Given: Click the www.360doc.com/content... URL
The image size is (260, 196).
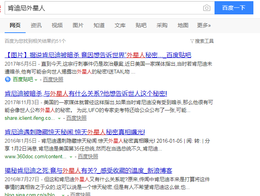Looking at the screenshot, I should click(35, 156).
